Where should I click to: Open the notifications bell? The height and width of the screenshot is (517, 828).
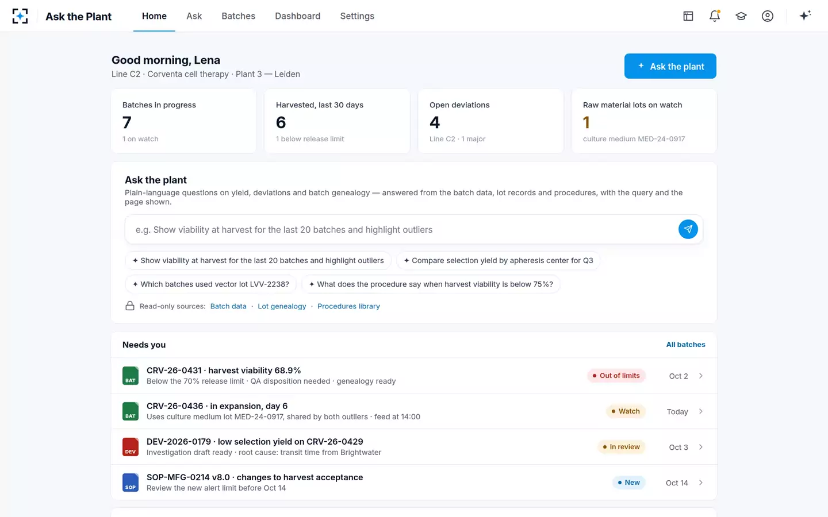tap(715, 16)
